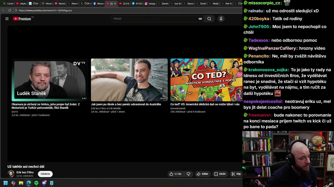This screenshot has width=334, height=187.
Task: Click the video title 'Už takhle asi nechci dál'
Action: click(26, 166)
